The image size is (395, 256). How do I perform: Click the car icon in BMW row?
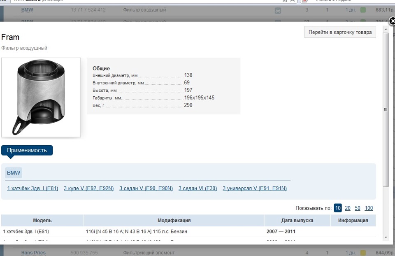click(278, 11)
